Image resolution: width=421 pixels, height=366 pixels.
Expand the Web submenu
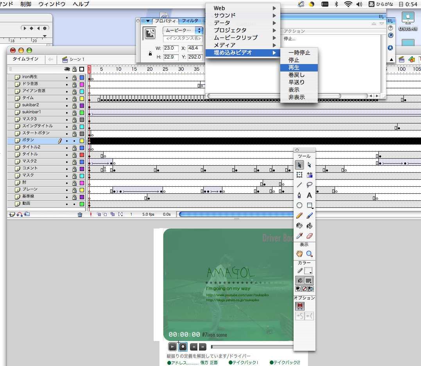click(x=243, y=8)
